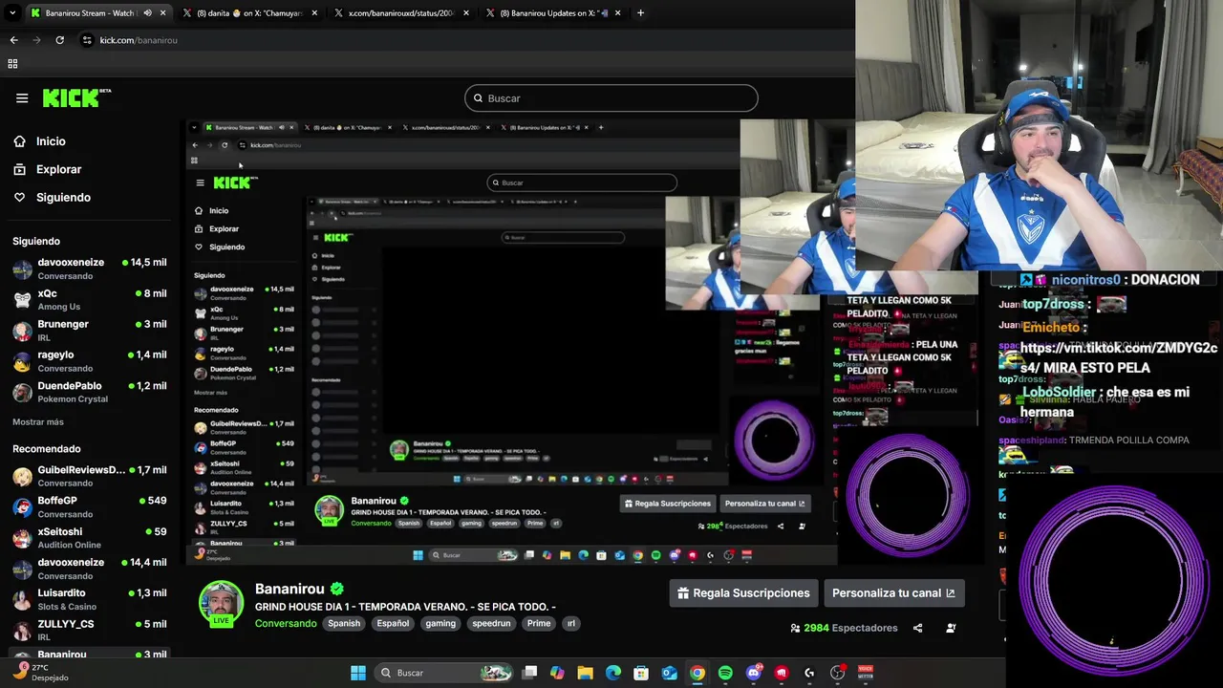This screenshot has height=688, width=1223.
Task: Click the browser back arrow
Action: coord(13,40)
